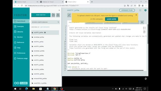
Task: Open the apps grid icon
Action: pos(140,10)
